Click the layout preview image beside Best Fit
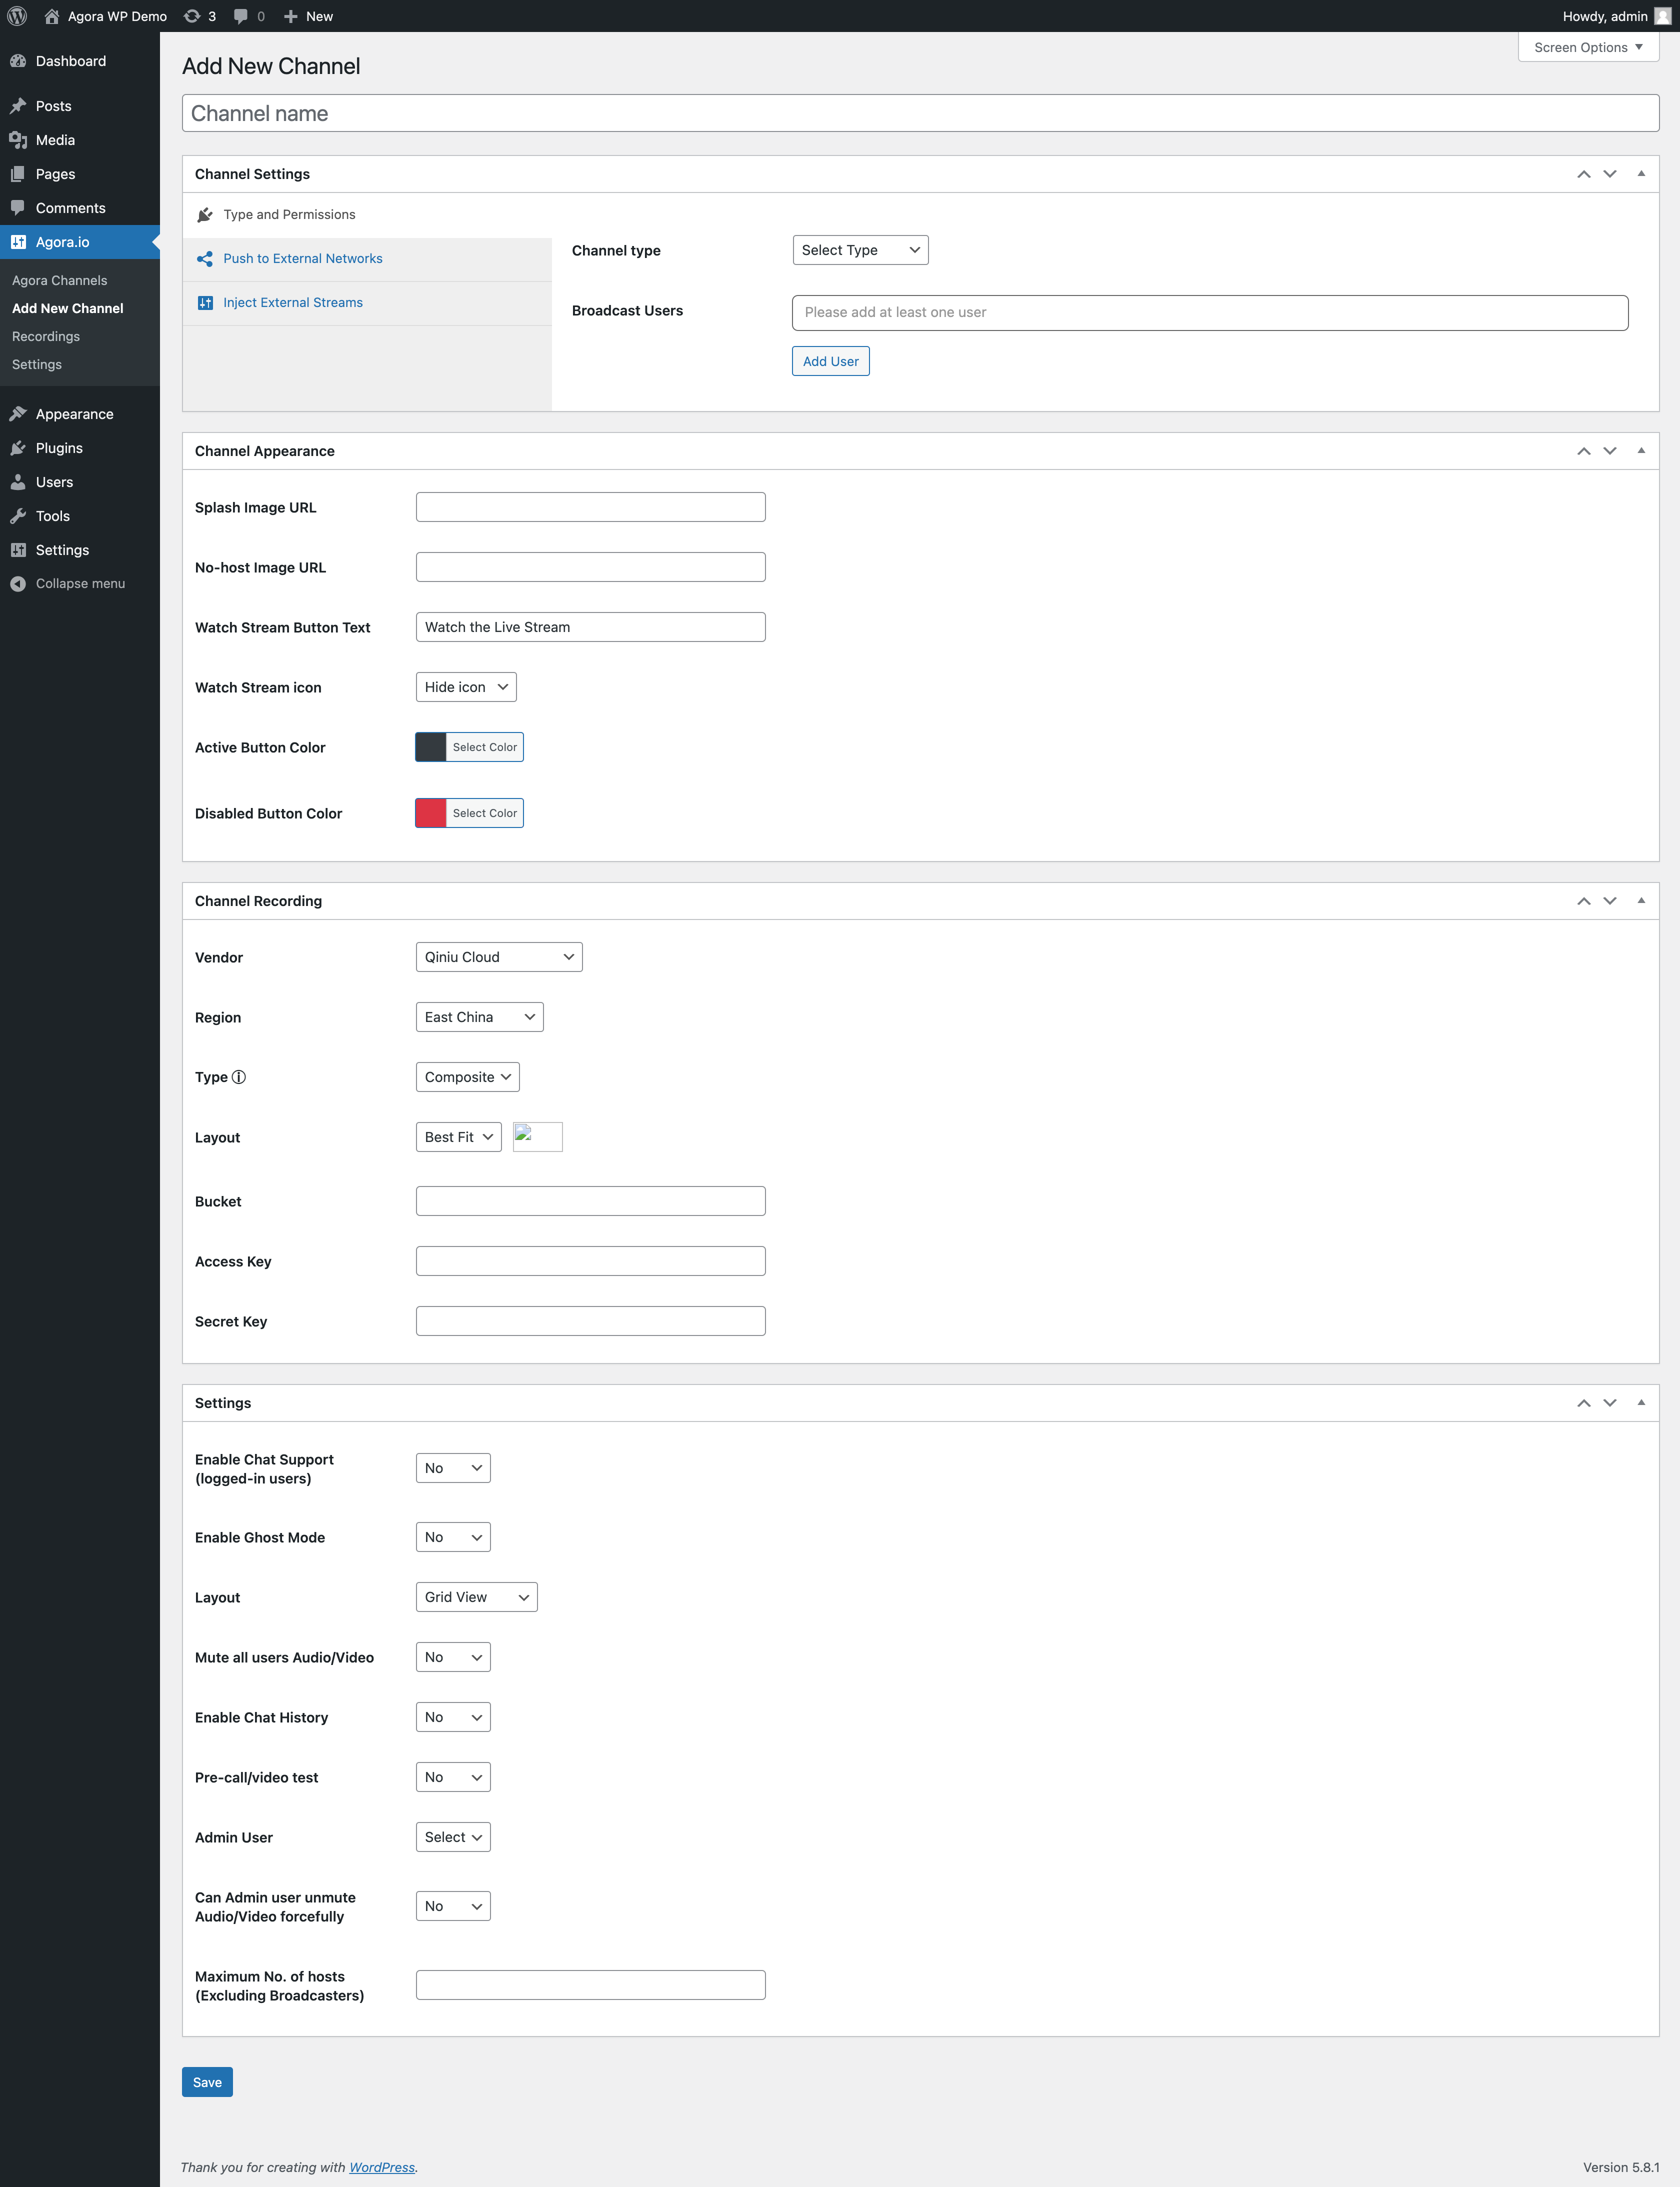The width and height of the screenshot is (1680, 2187). pyautogui.click(x=538, y=1137)
